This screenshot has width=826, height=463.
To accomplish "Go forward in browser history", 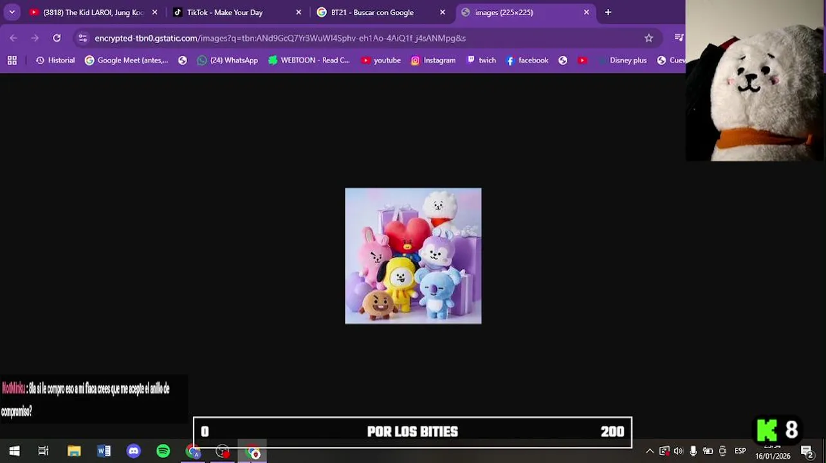I will (35, 38).
